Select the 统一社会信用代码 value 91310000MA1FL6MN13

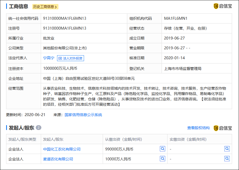[65, 18]
